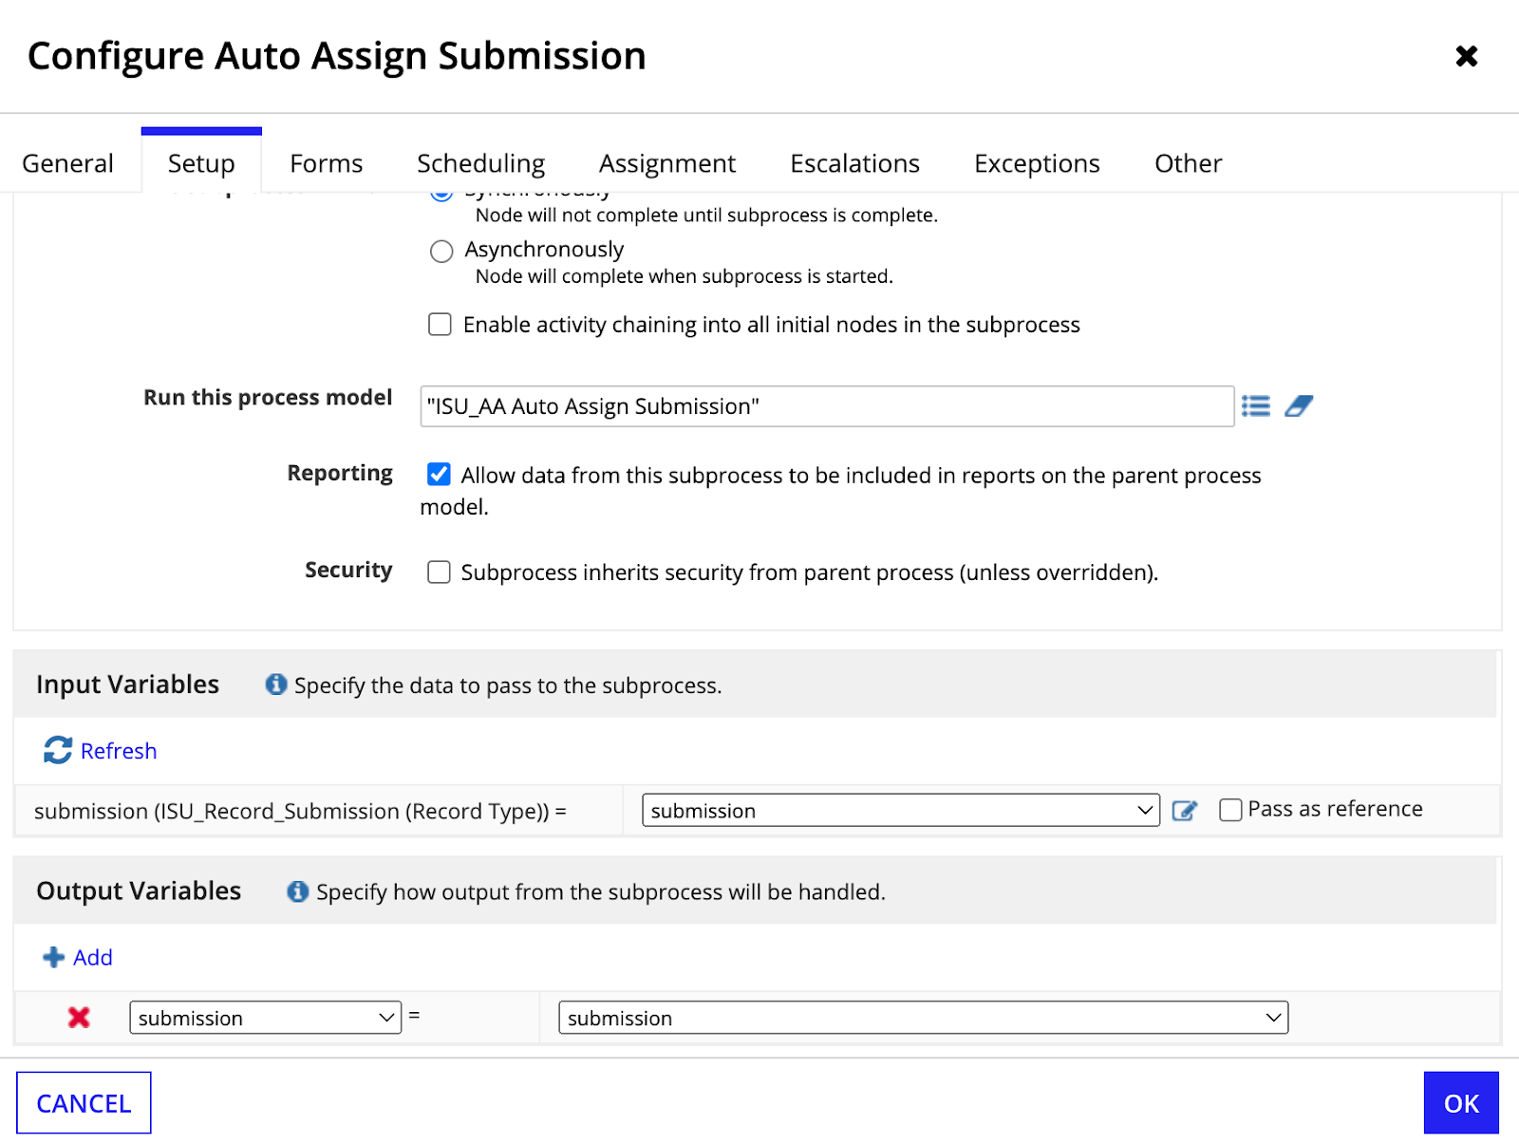Switch to the Escalations tab
Screen dimensions: 1519x1144
tap(854, 163)
